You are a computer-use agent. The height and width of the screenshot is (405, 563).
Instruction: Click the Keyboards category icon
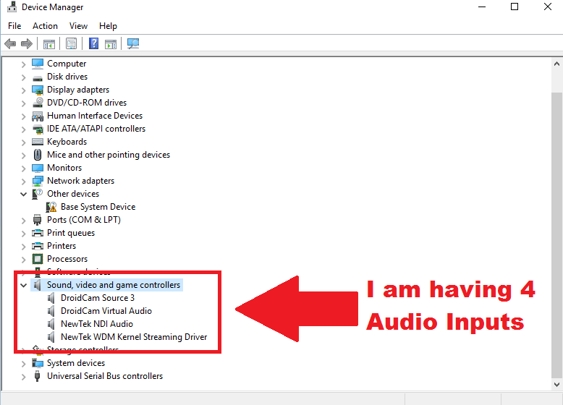[x=38, y=142]
